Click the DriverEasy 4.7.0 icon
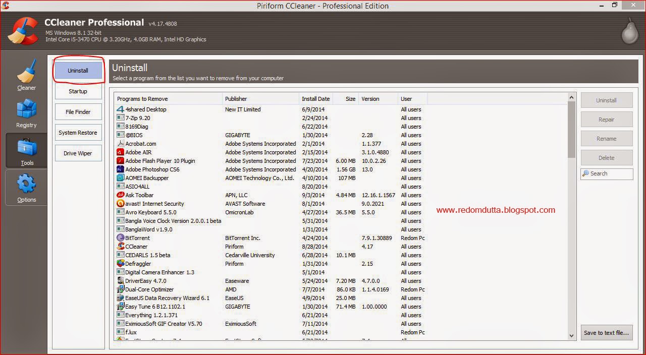This screenshot has width=646, height=355. [x=120, y=281]
